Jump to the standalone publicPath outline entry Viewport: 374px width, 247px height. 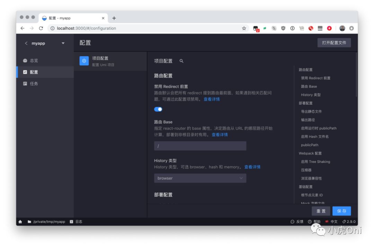tap(310, 145)
